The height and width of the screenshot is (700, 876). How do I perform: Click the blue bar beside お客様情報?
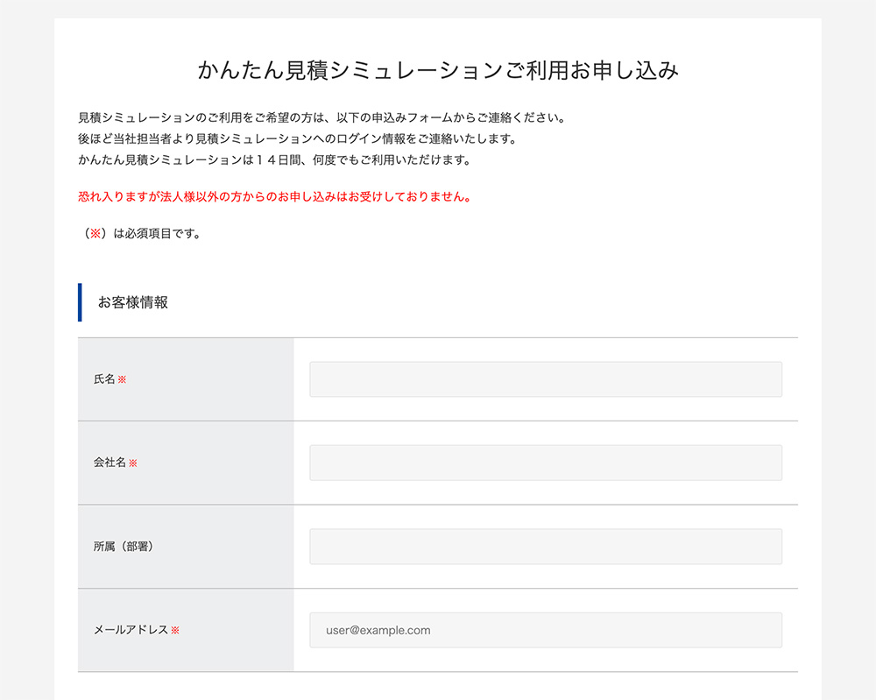tap(80, 302)
